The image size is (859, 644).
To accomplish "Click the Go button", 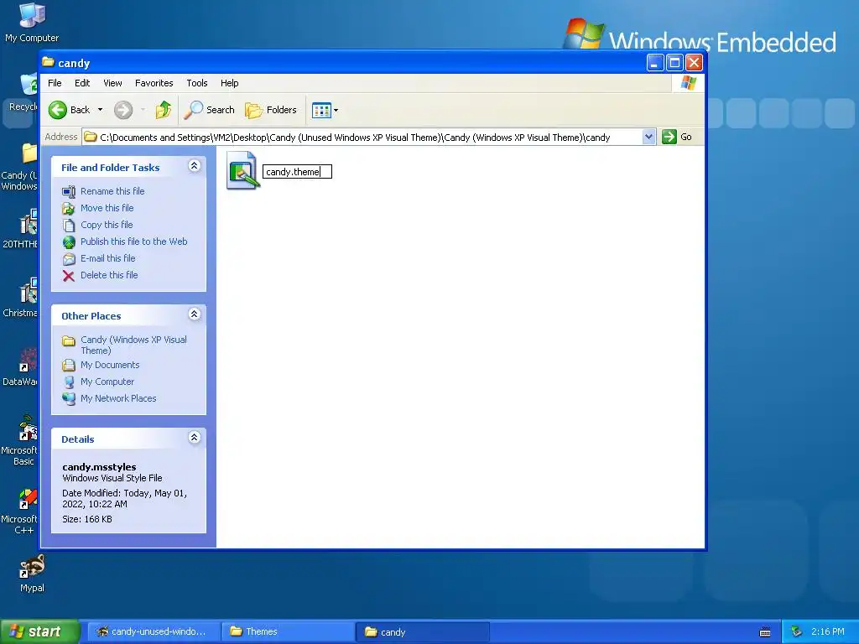I will point(677,137).
